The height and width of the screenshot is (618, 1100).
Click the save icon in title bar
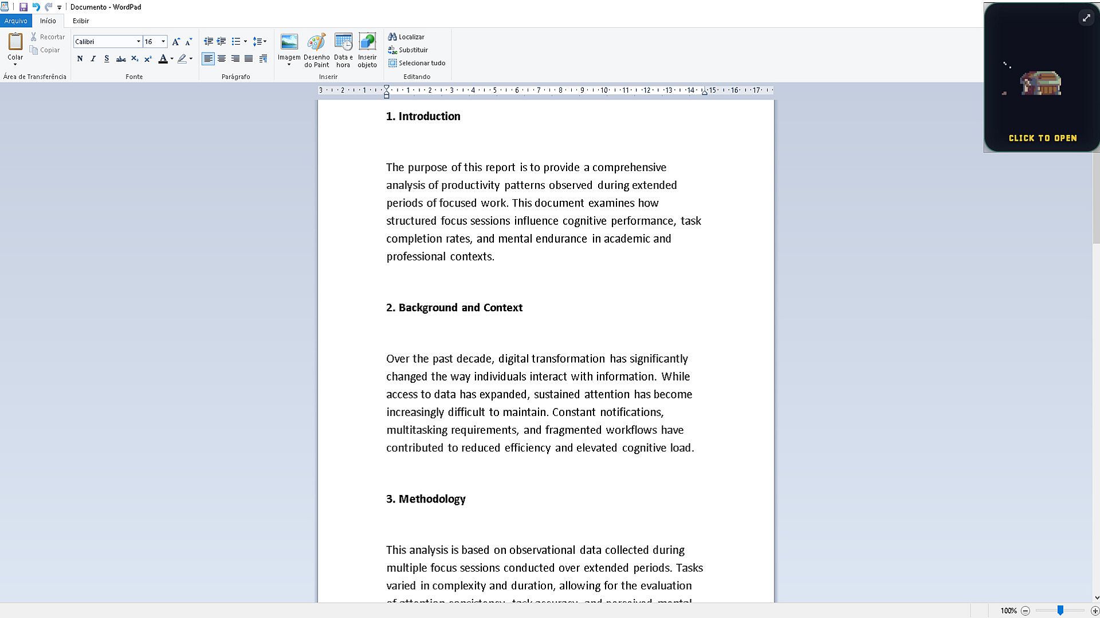[23, 7]
